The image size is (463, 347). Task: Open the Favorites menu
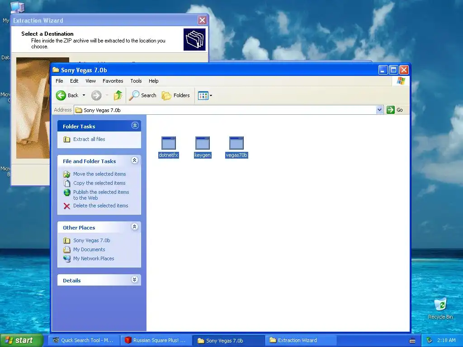[113, 81]
